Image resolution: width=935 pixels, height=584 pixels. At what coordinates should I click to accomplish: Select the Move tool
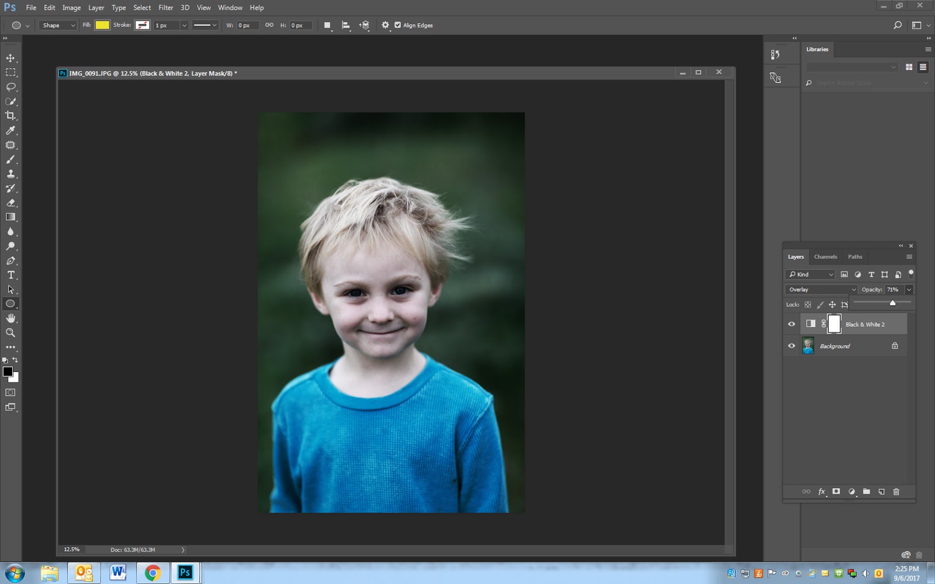[x=9, y=58]
